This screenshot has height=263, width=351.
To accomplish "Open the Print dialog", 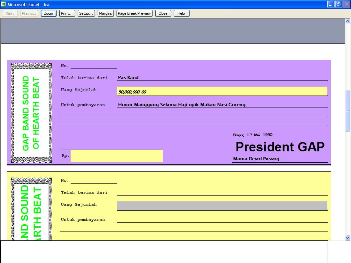I will (x=66, y=13).
